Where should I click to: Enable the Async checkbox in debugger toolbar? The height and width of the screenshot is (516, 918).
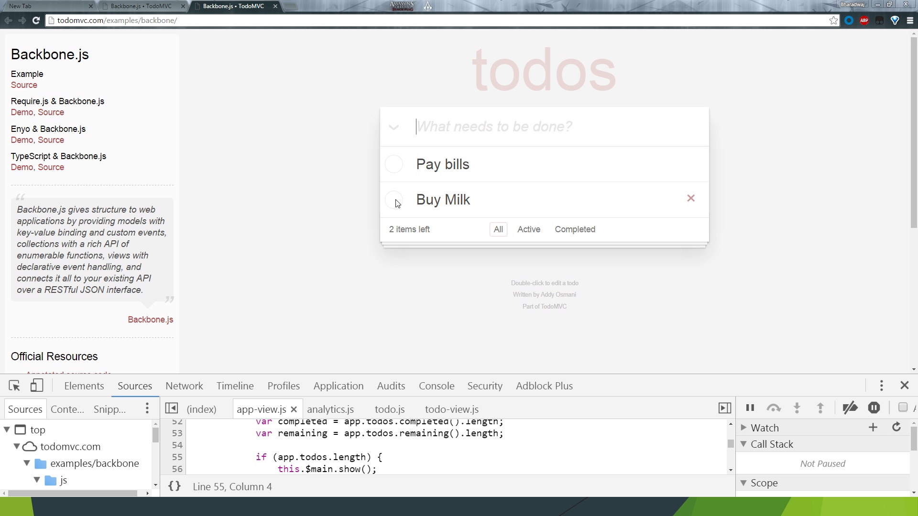(x=903, y=408)
